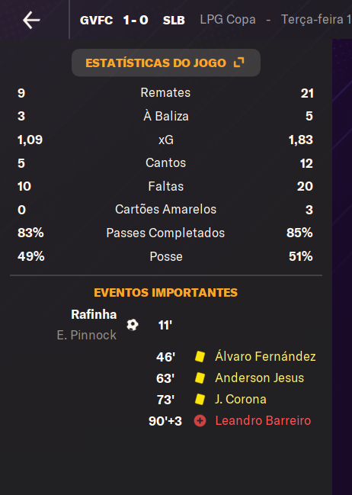Open the Estatísticas do Jogo button

[166, 63]
